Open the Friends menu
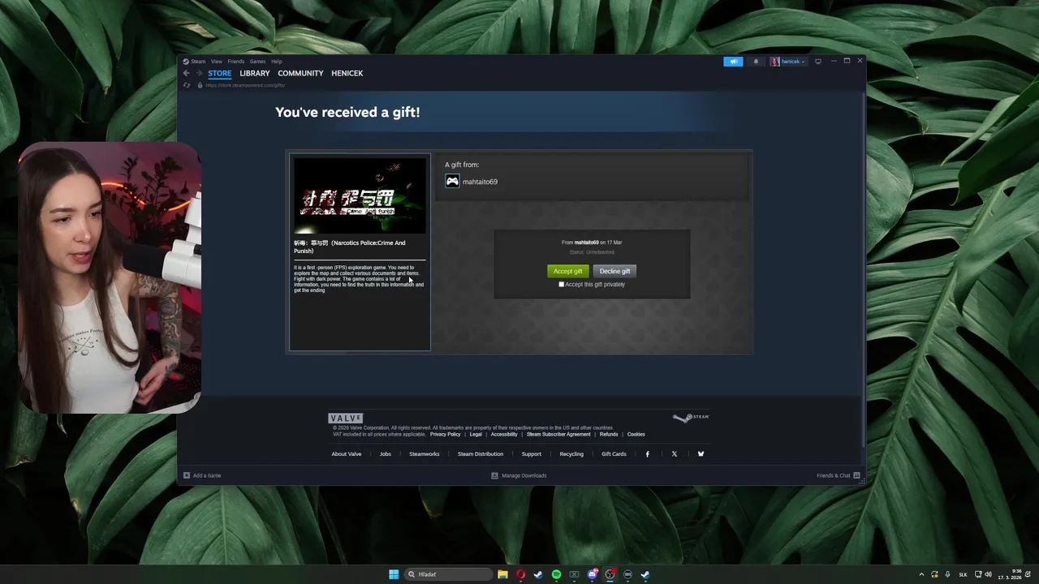The width and height of the screenshot is (1039, 584). [x=235, y=62]
